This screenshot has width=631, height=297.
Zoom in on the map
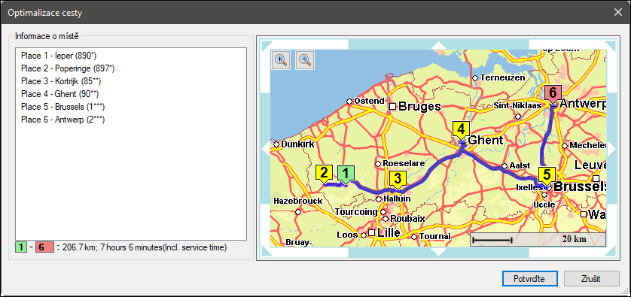tap(281, 60)
